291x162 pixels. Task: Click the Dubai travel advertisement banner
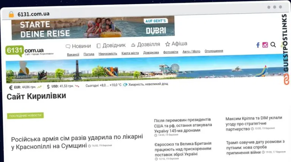93,28
